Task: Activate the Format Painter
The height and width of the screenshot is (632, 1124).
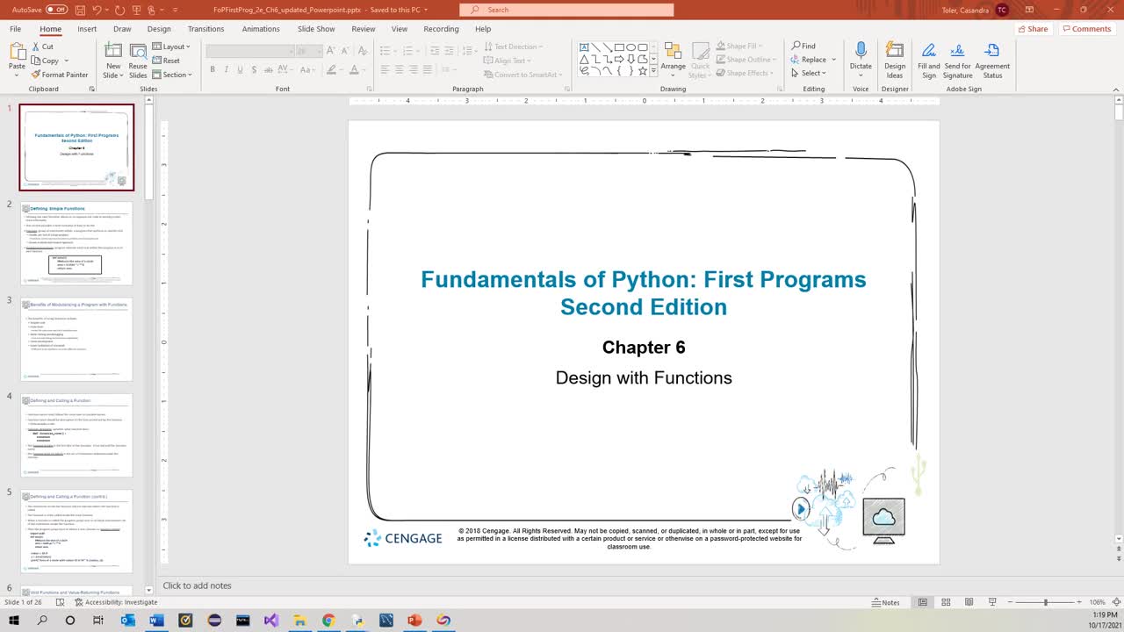Action: 60,75
